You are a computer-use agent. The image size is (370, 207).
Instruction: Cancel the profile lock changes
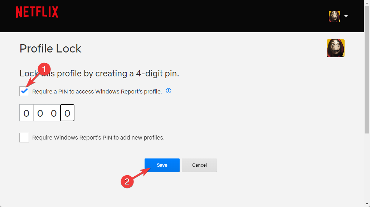click(199, 165)
